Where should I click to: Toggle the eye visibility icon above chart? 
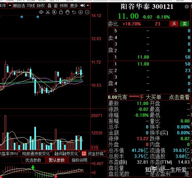(x=41, y=12)
